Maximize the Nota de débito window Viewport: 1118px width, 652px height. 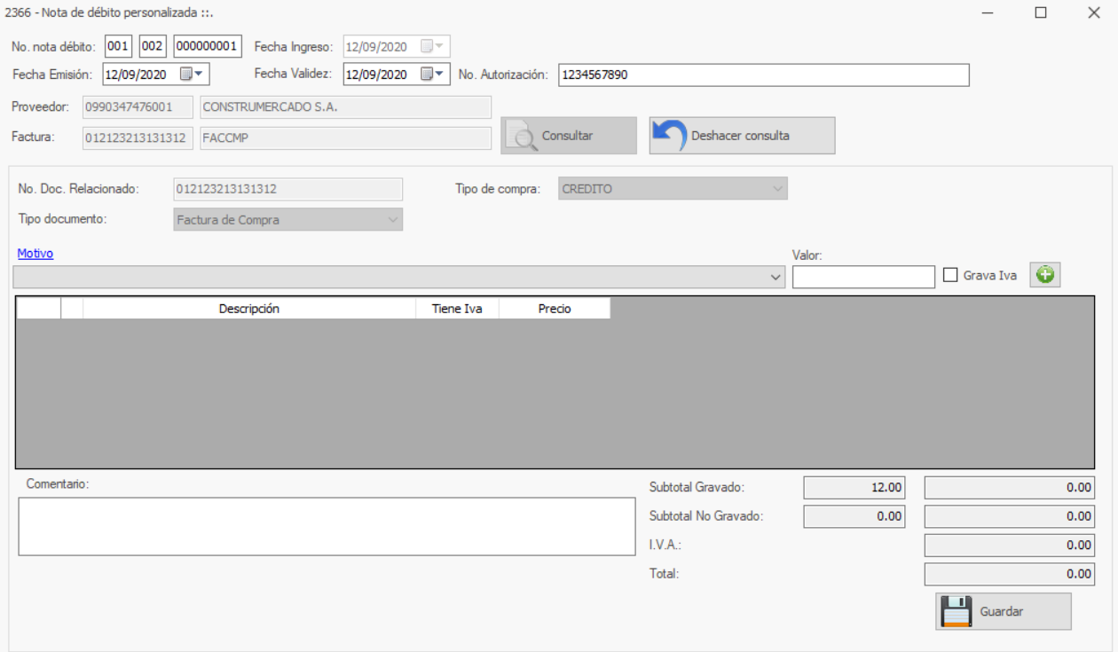(1041, 12)
